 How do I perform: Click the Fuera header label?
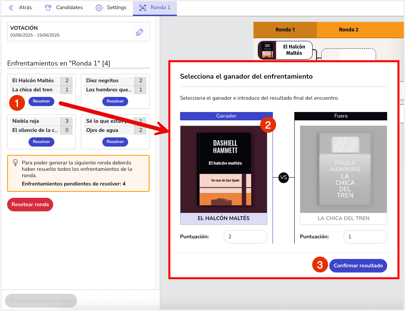point(341,116)
